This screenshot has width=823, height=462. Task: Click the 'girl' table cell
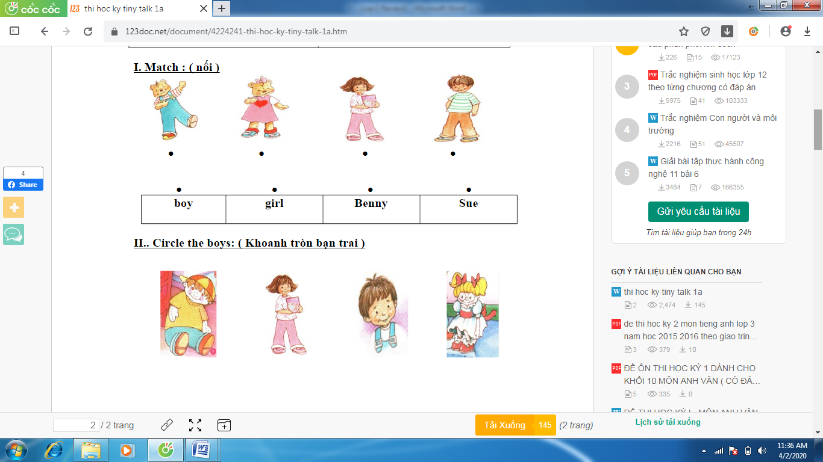tap(275, 209)
